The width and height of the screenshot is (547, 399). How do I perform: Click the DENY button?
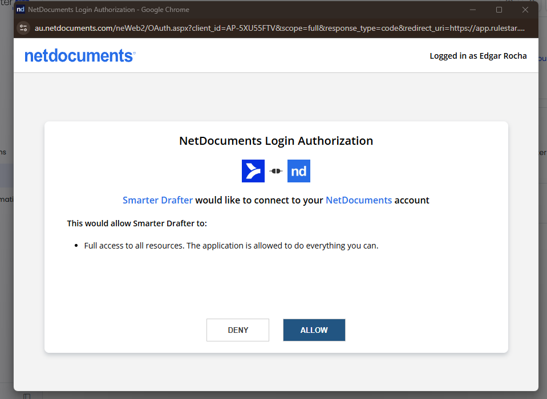pos(238,330)
